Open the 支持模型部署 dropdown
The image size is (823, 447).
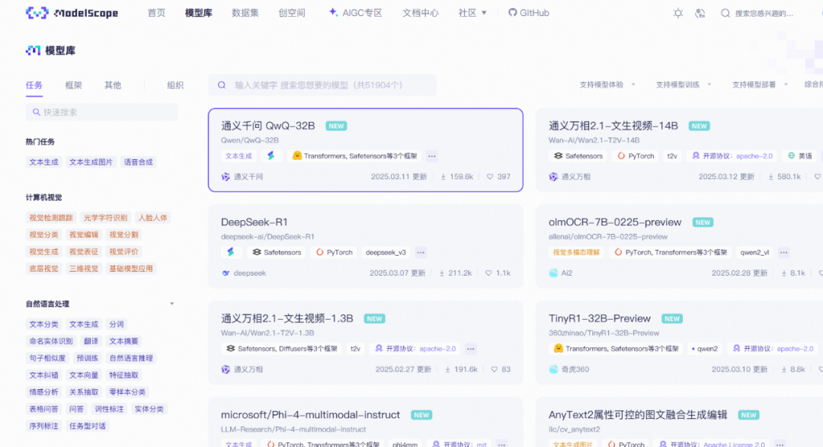click(x=760, y=85)
